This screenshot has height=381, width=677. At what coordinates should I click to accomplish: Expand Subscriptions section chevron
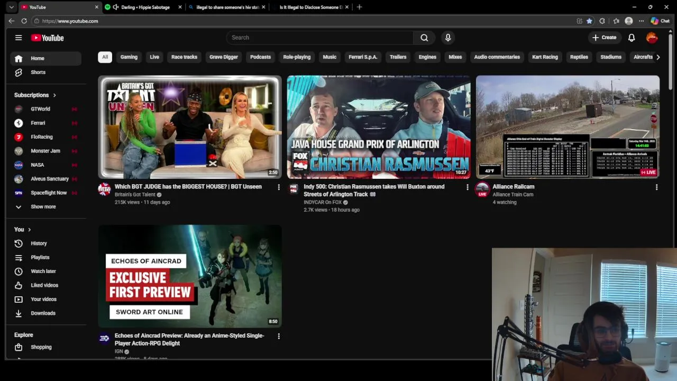click(54, 95)
